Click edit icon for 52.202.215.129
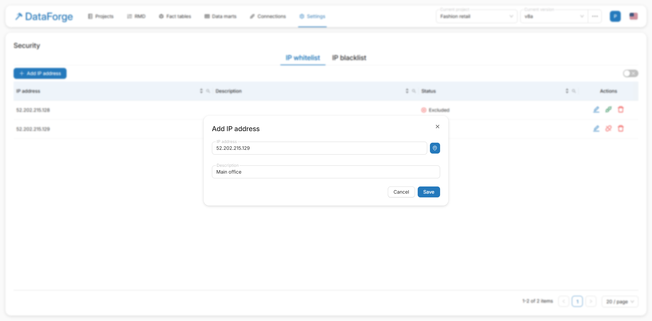Image resolution: width=652 pixels, height=321 pixels. (596, 129)
